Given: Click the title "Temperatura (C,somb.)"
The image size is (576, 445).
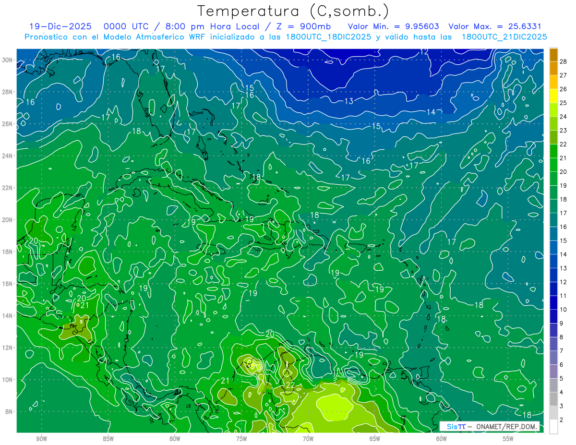Looking at the screenshot, I should click(x=293, y=12).
